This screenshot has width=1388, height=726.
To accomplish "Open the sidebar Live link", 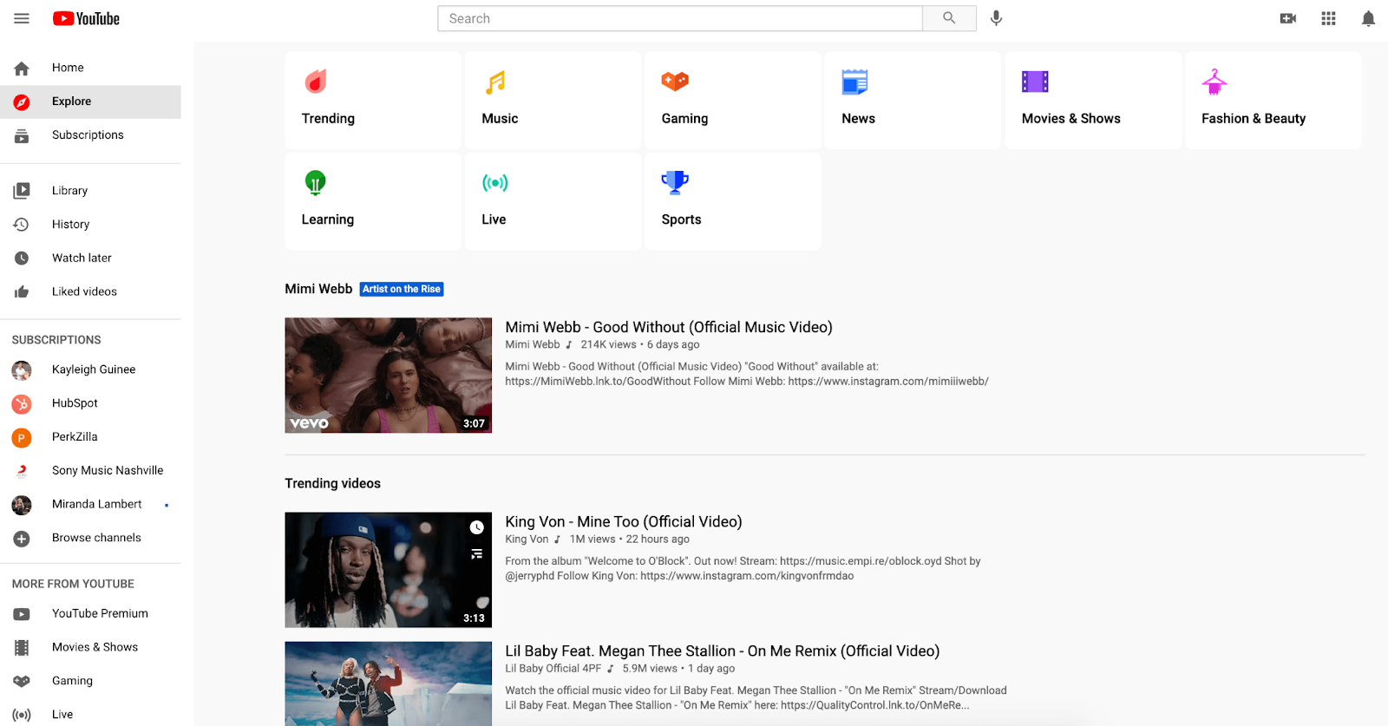I will coord(90,715).
